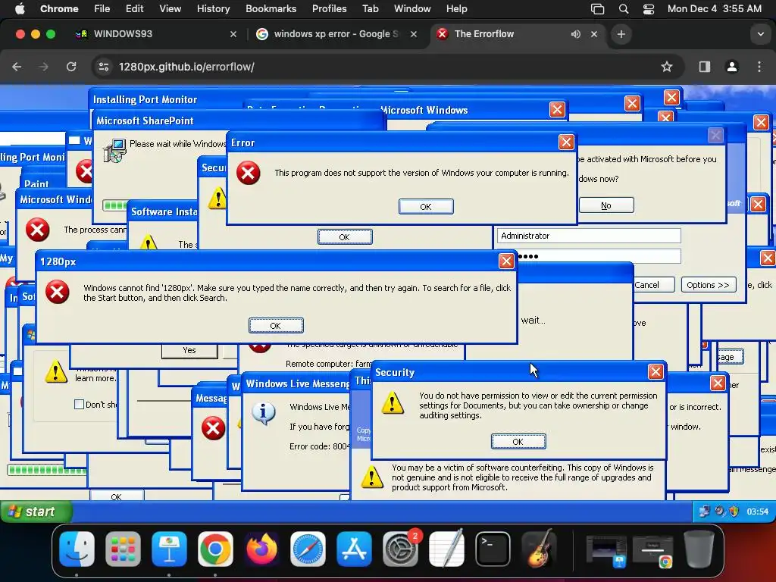Click the SharePoint green progress bar
776x582 pixels.
point(115,205)
